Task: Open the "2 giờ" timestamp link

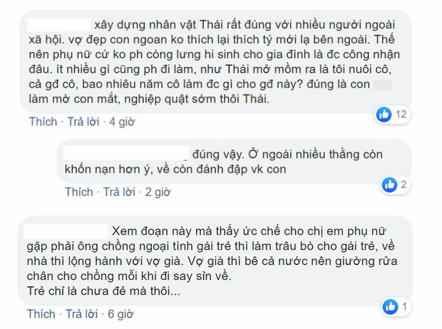Action: click(158, 192)
